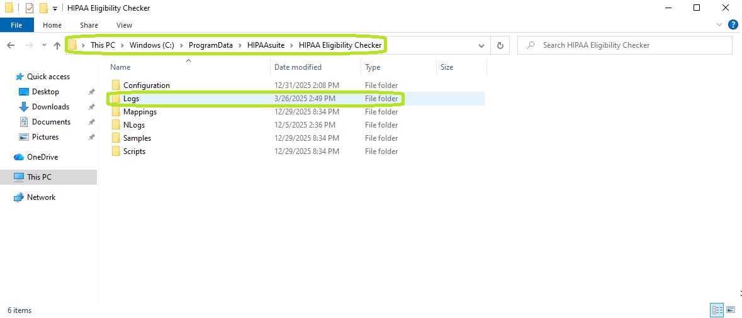
Task: Open the Help question mark icon
Action: click(x=733, y=25)
